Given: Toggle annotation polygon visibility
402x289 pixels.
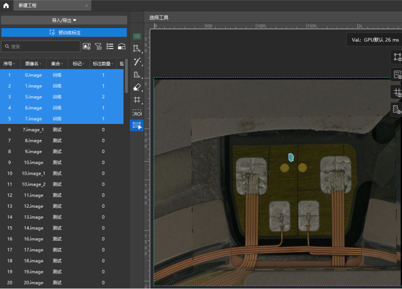Looking at the screenshot, I should coord(397,57).
